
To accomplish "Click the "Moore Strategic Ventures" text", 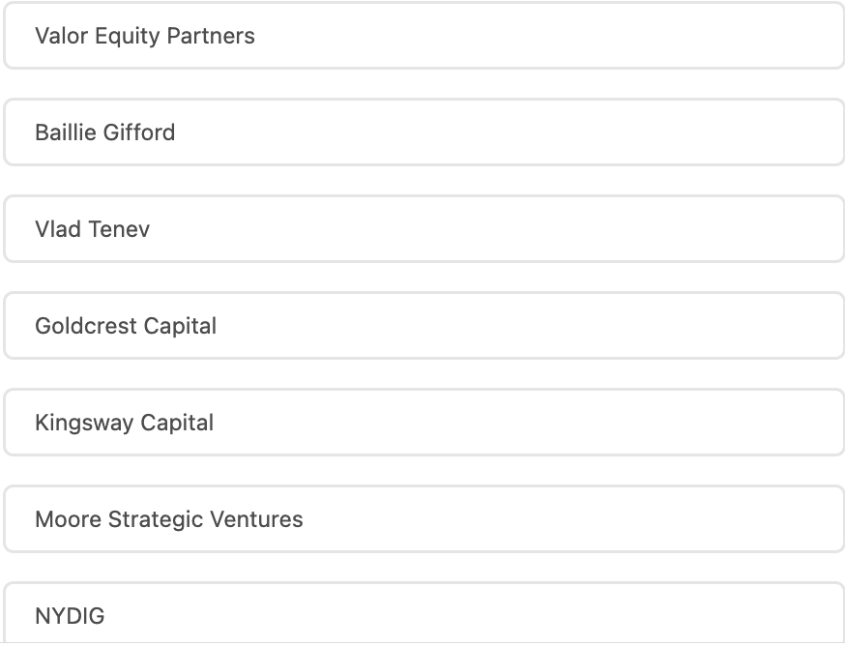I will 169,519.
